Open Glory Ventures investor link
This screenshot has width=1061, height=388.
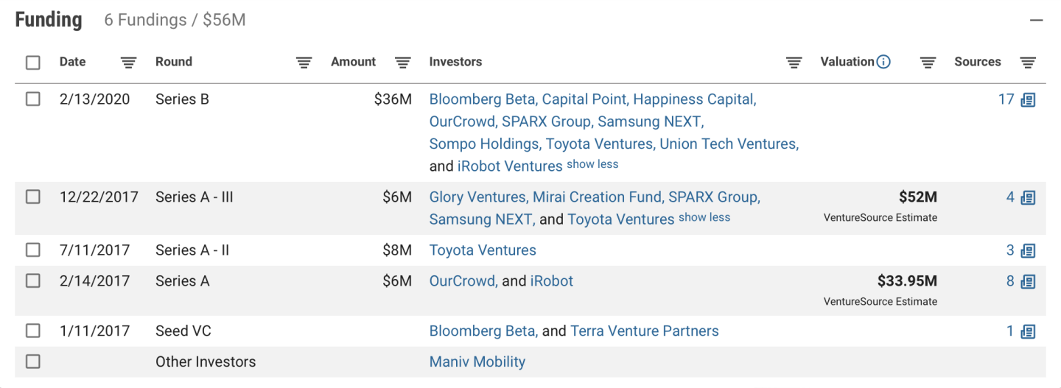tap(478, 197)
